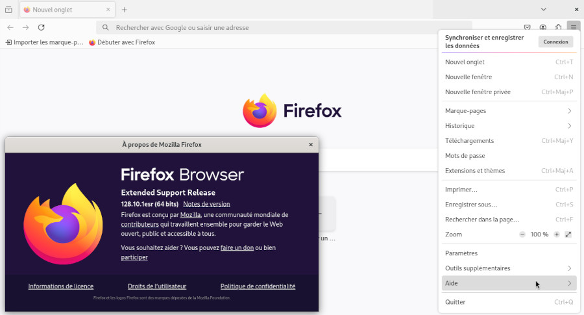Focus the address bar search field
584x315 pixels.
[284, 27]
